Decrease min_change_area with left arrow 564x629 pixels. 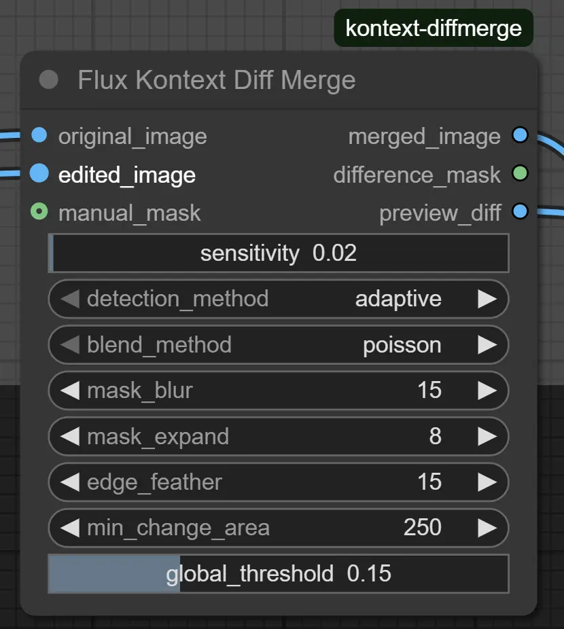(69, 528)
